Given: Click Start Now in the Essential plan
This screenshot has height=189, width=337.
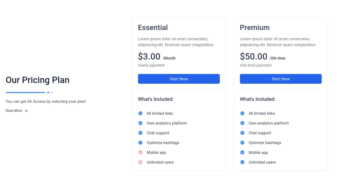Looking at the screenshot, I should [x=179, y=79].
